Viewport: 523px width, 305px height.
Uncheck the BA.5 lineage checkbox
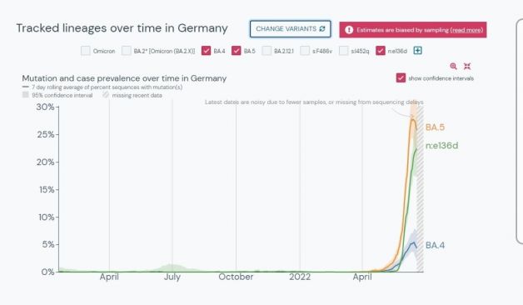coord(237,51)
